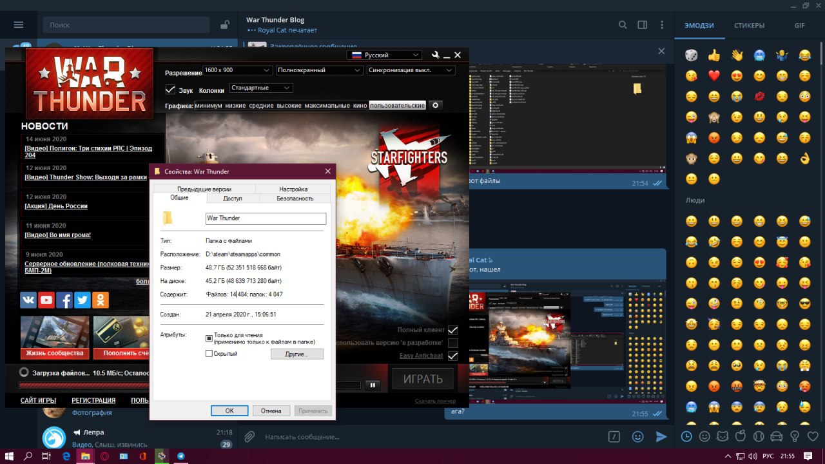Enable 'в разработке' version checkbox
Screen dimensions: 825x464
pos(453,343)
